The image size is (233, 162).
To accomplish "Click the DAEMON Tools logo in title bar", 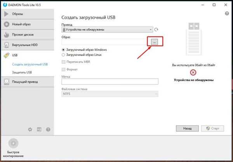I will (x=5, y=5).
